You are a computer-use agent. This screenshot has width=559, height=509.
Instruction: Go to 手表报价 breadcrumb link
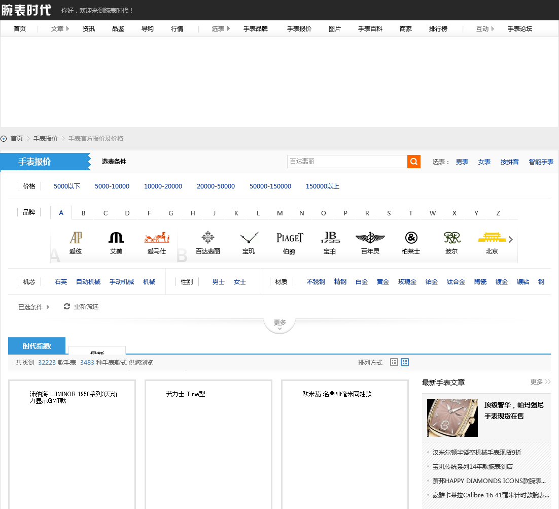click(x=45, y=139)
